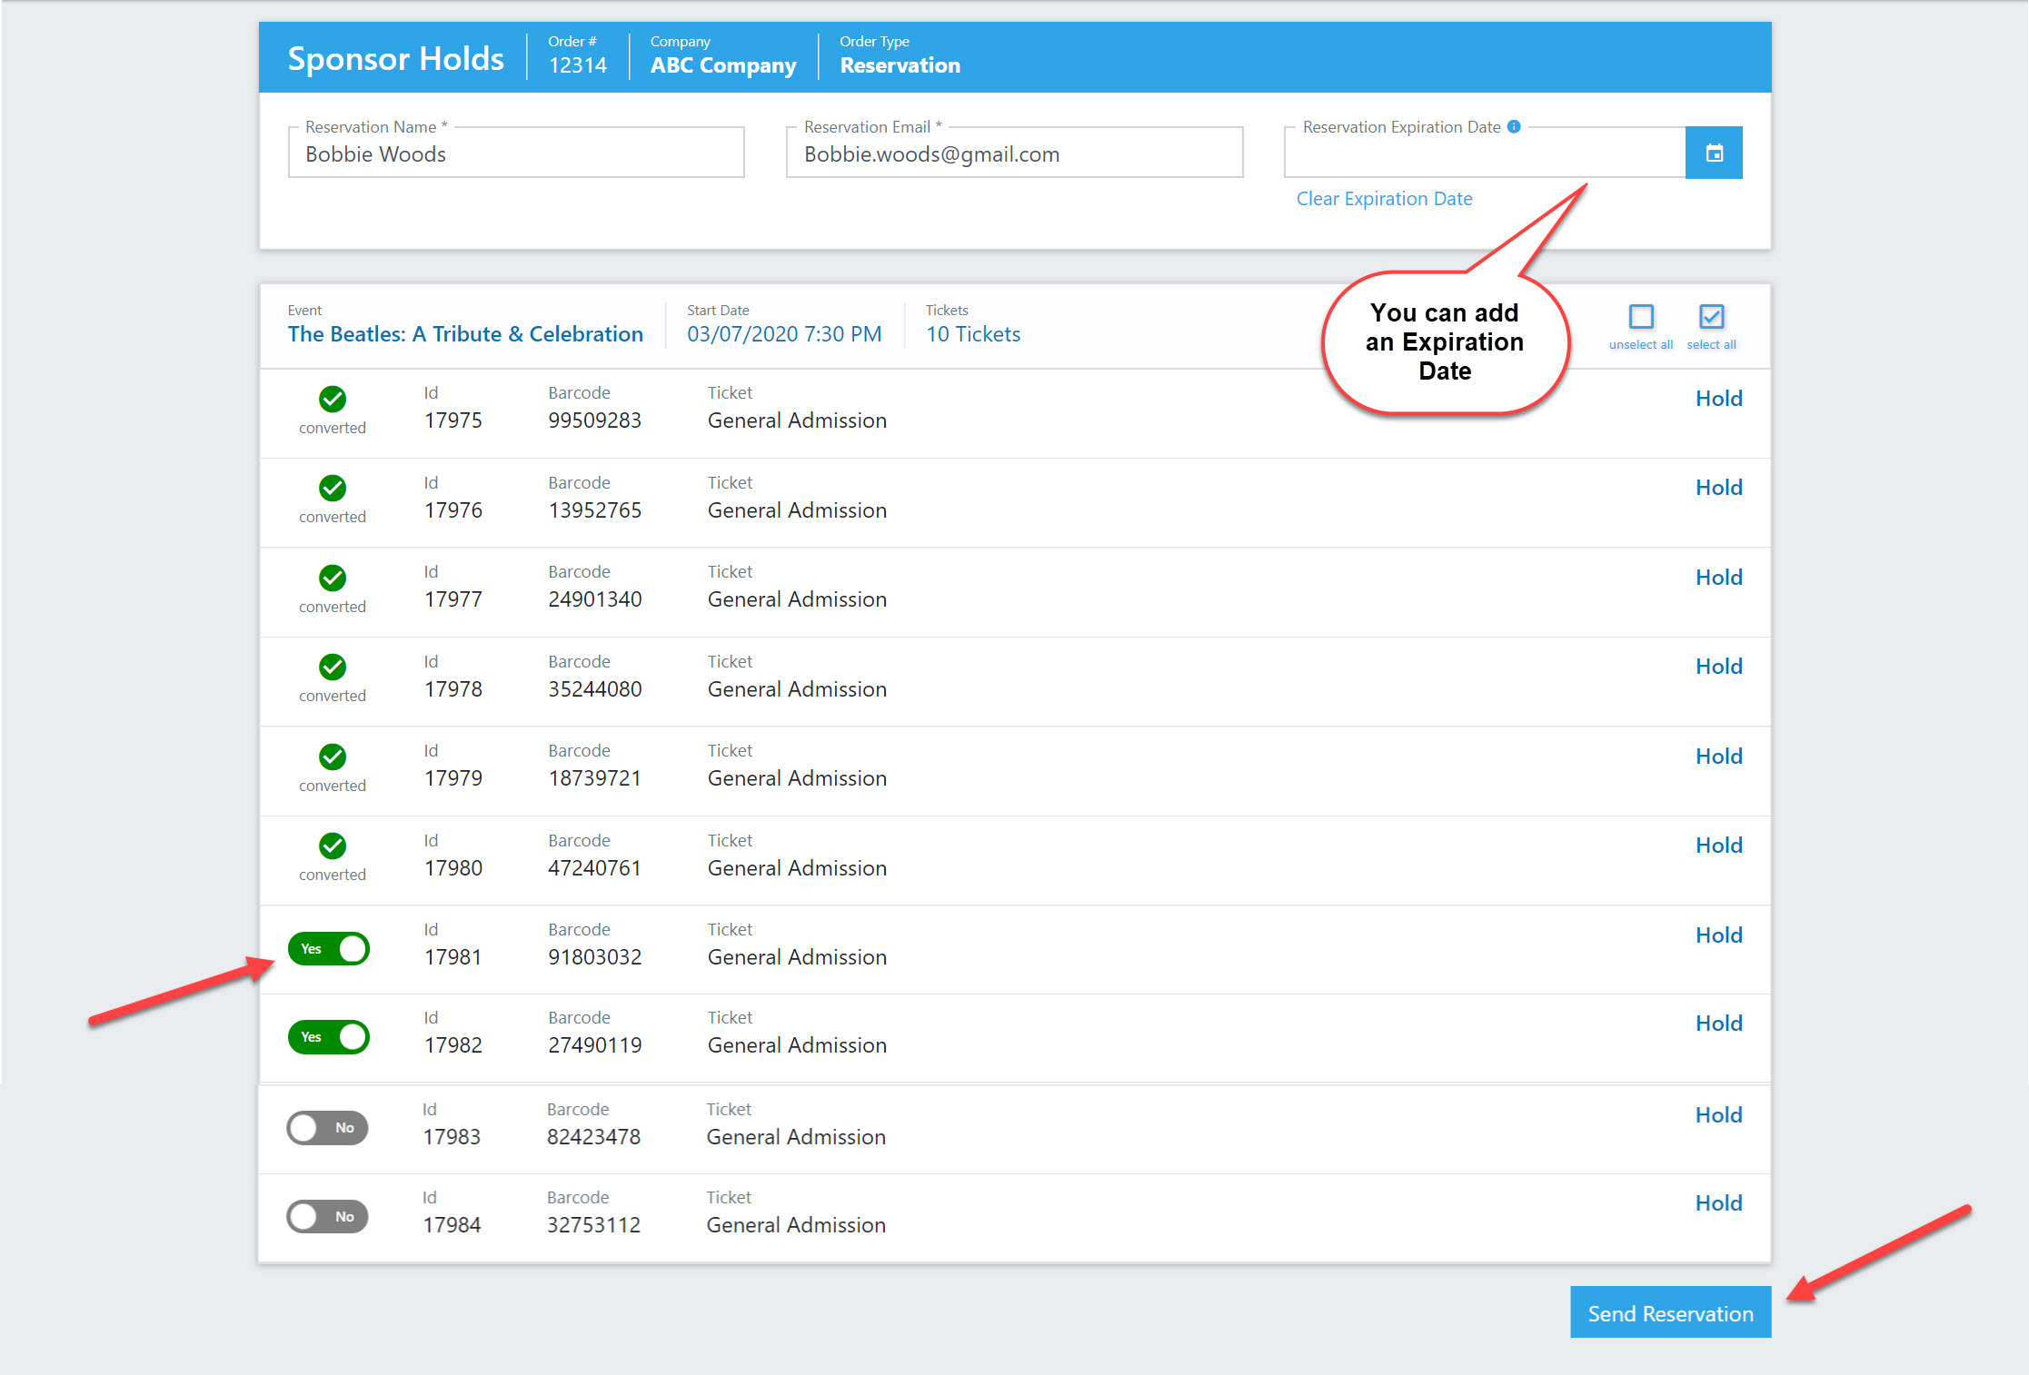Viewport: 2029px width, 1375px height.
Task: Click the info icon beside Reservation Expiration Date
Action: 1514,127
